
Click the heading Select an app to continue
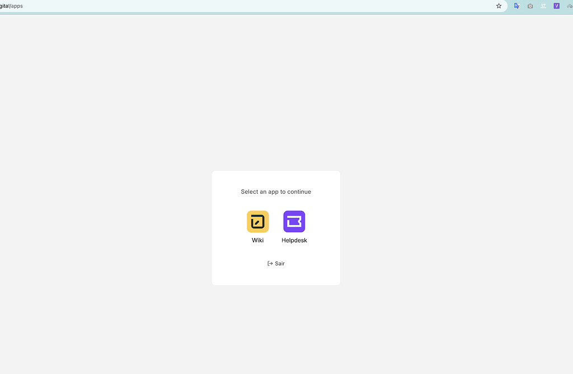coord(276,191)
